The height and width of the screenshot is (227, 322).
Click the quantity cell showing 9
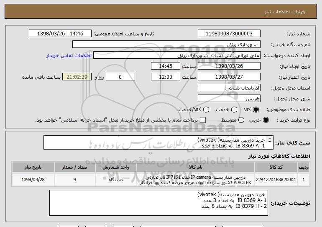tap(74, 180)
